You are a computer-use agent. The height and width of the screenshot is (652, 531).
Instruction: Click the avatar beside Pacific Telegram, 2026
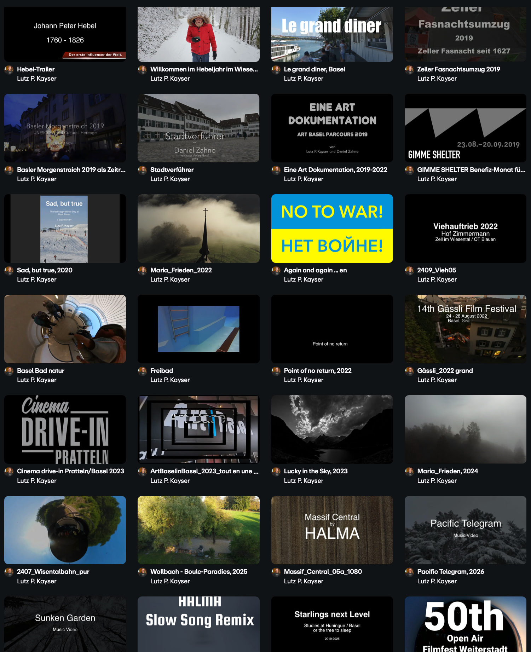click(x=409, y=572)
